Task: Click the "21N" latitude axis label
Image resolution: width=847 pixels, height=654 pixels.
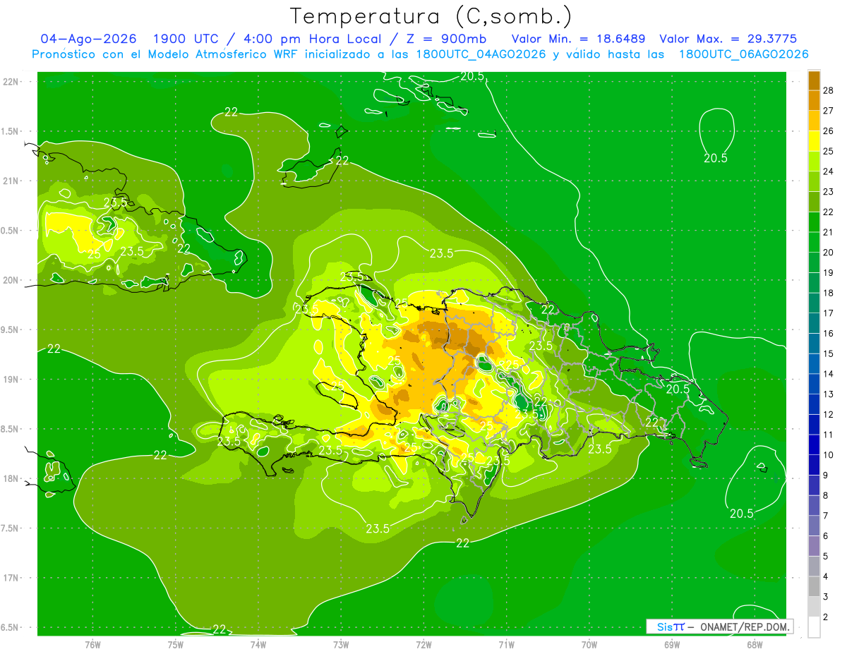Action: coord(11,181)
